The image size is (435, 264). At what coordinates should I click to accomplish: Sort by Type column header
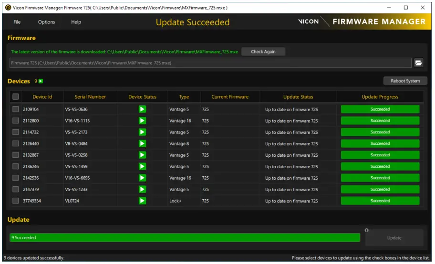tap(184, 97)
